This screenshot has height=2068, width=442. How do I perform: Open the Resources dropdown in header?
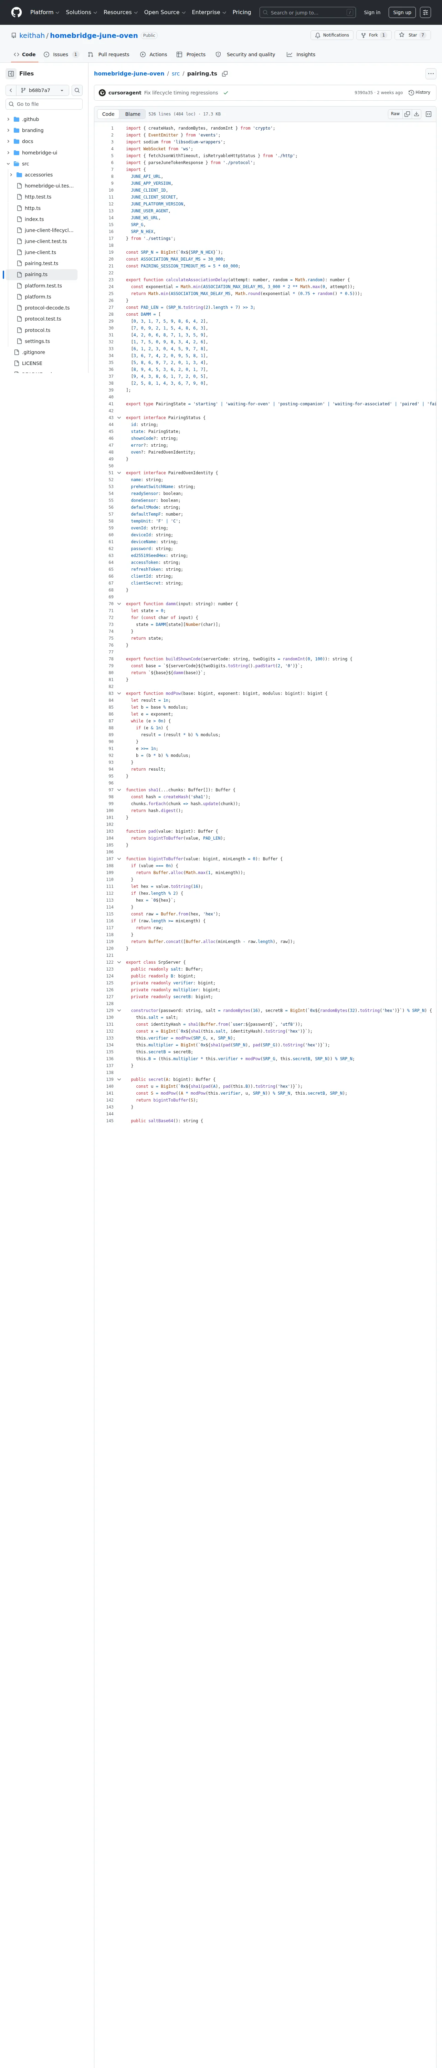[x=120, y=12]
